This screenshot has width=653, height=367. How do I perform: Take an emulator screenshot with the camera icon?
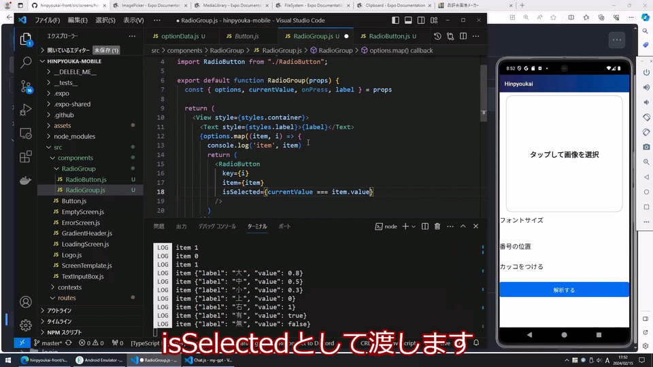click(646, 147)
